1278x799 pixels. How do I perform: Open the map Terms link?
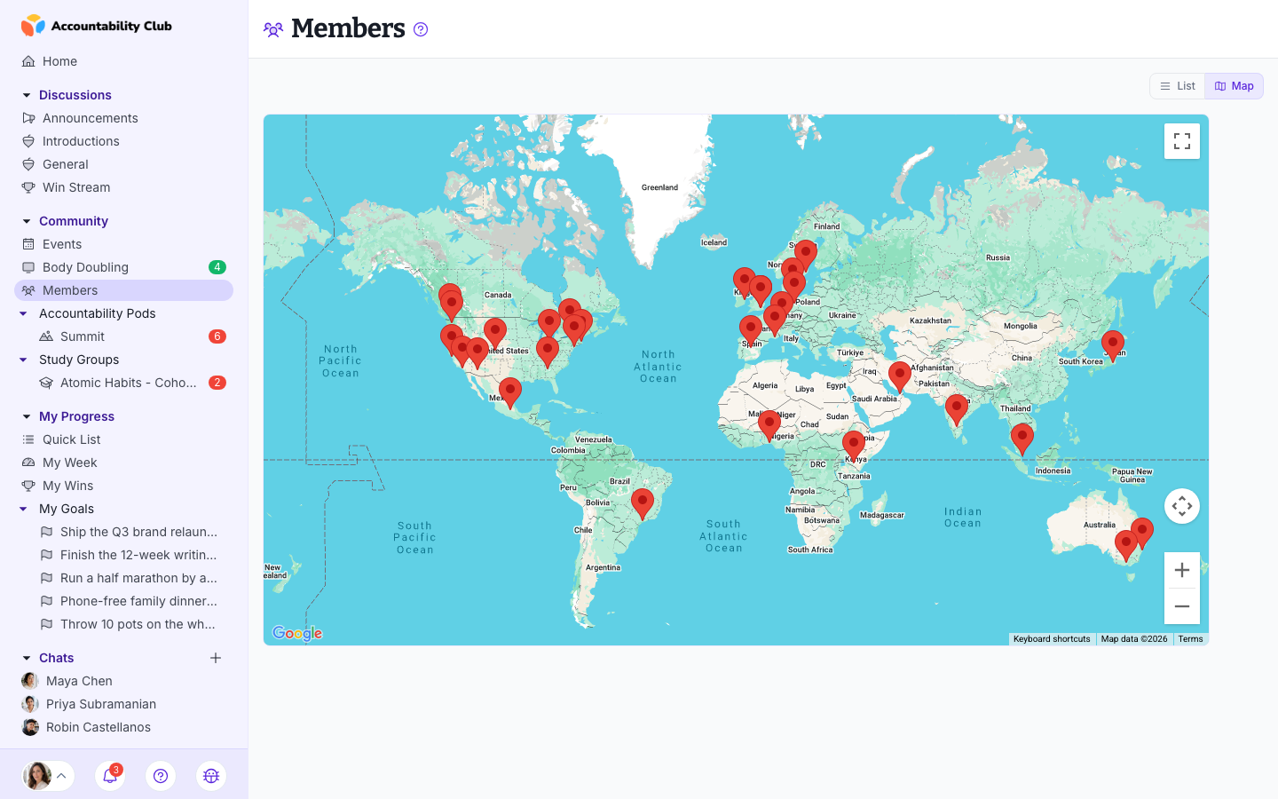(x=1190, y=639)
